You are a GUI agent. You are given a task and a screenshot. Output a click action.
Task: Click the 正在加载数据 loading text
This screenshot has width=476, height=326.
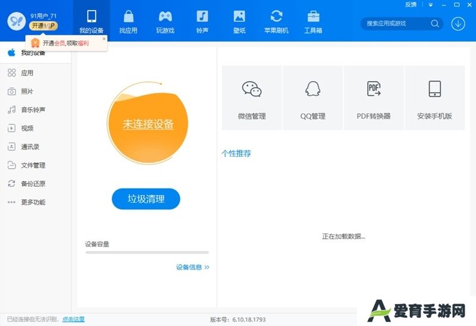coord(343,236)
